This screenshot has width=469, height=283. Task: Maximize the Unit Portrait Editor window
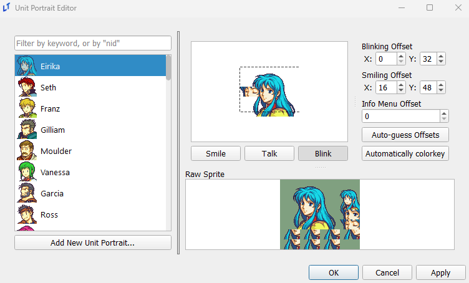click(430, 7)
